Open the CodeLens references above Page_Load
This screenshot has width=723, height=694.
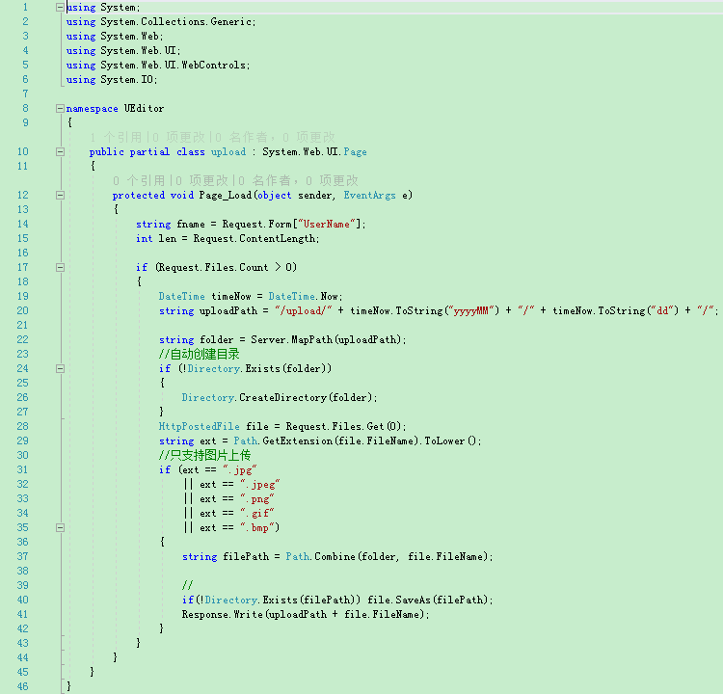[x=139, y=181]
